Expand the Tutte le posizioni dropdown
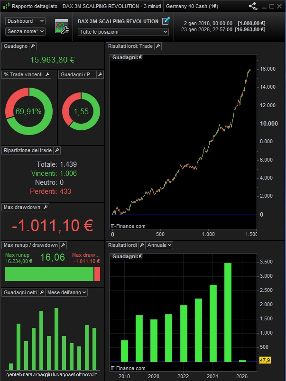 pos(123,32)
